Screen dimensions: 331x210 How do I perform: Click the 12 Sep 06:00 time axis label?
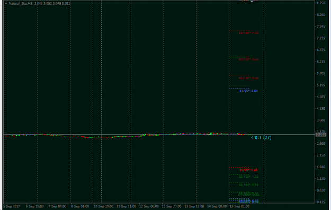pyautogui.click(x=149, y=206)
